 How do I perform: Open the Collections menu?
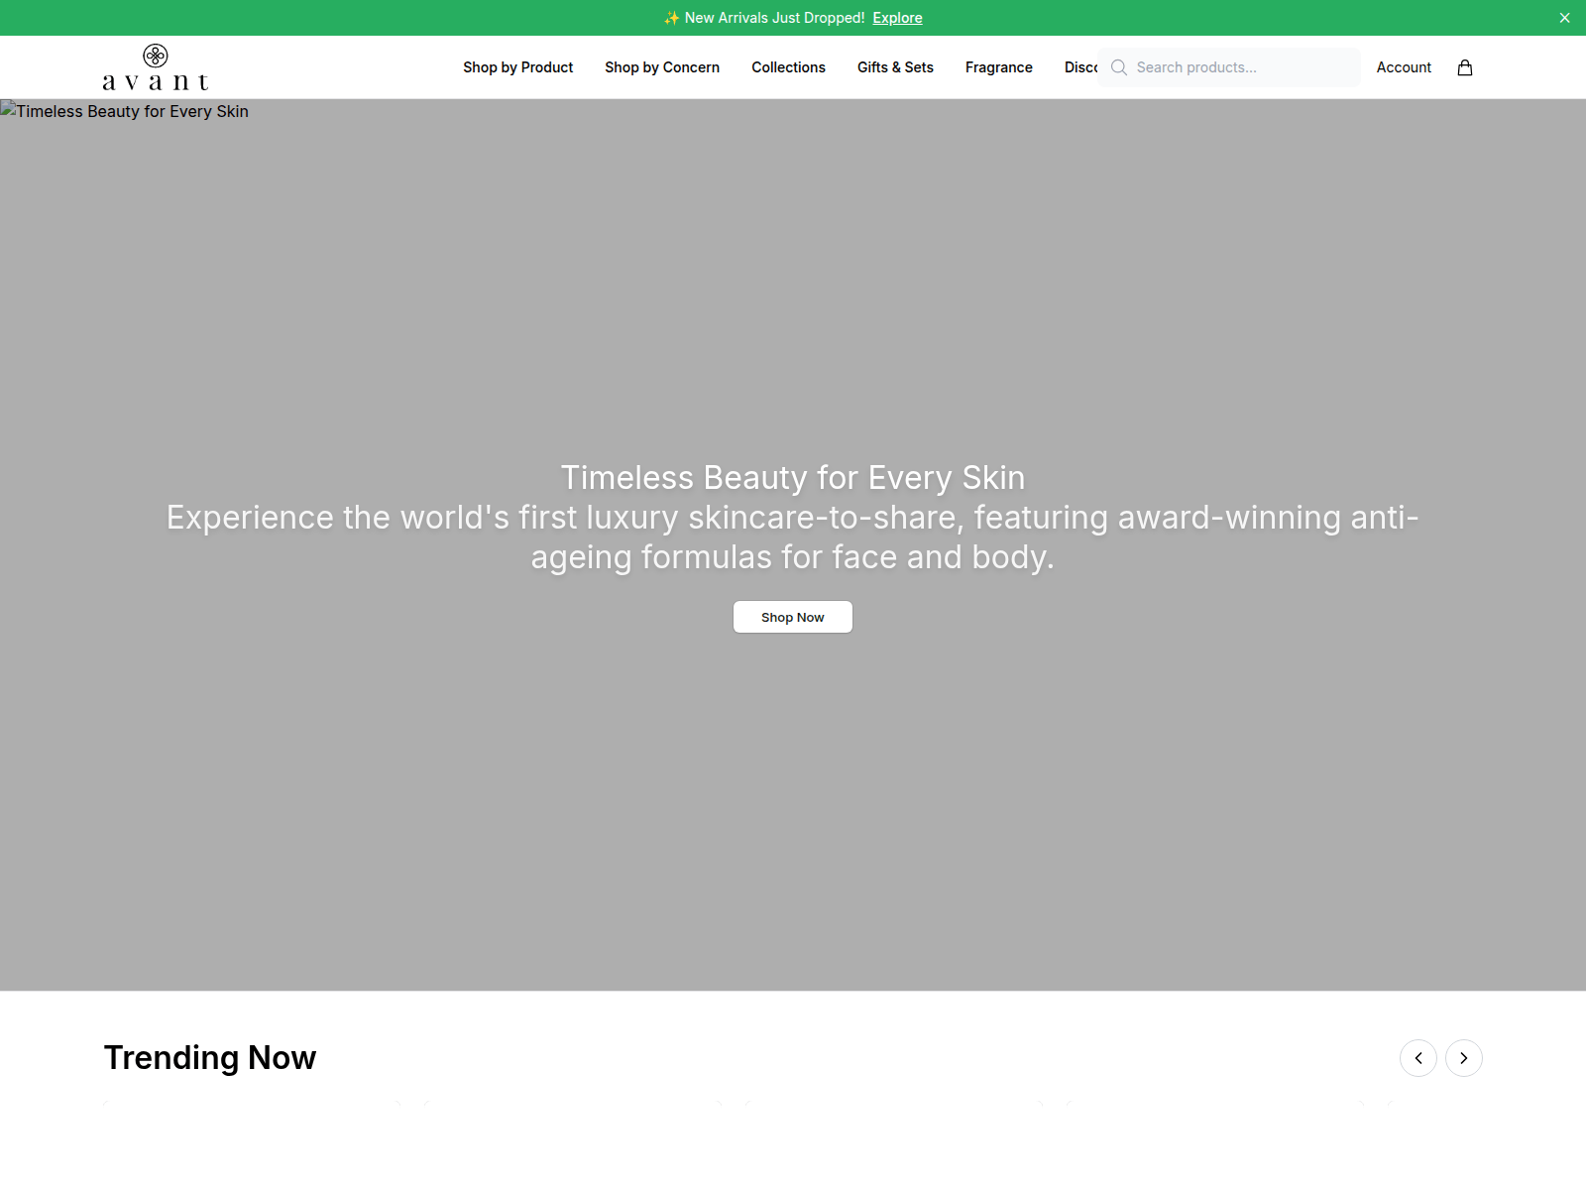[x=788, y=67]
